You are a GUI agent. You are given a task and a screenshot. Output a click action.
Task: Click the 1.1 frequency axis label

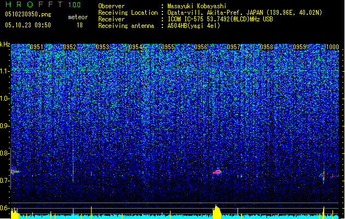coord(4,71)
